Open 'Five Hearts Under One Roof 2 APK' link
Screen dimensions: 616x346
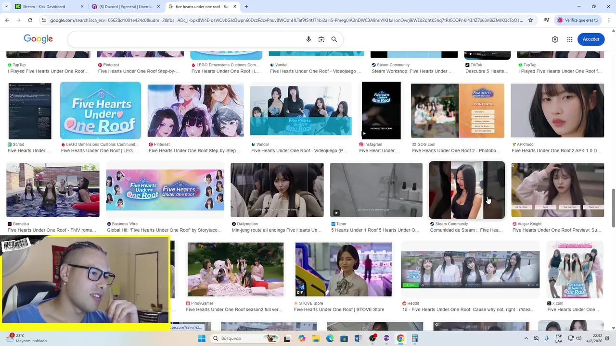click(557, 150)
